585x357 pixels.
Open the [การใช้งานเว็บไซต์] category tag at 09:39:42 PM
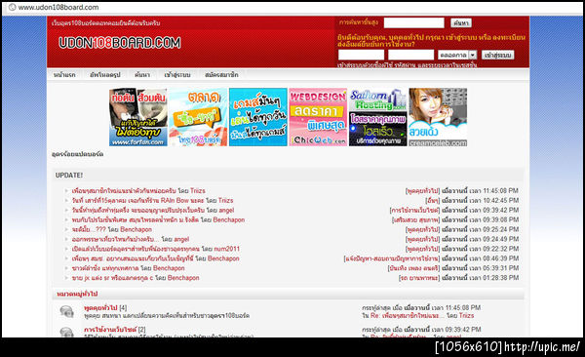coord(415,211)
